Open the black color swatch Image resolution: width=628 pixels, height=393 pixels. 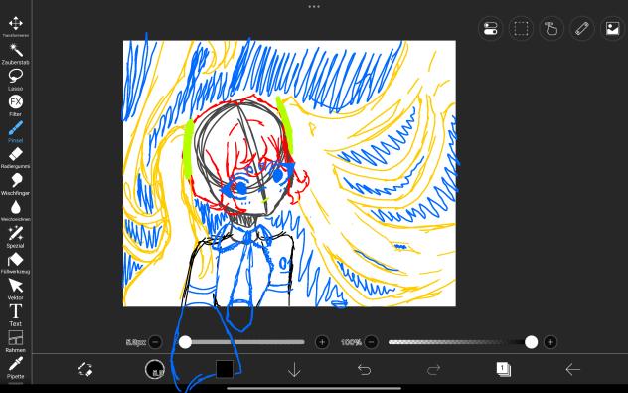tap(225, 369)
